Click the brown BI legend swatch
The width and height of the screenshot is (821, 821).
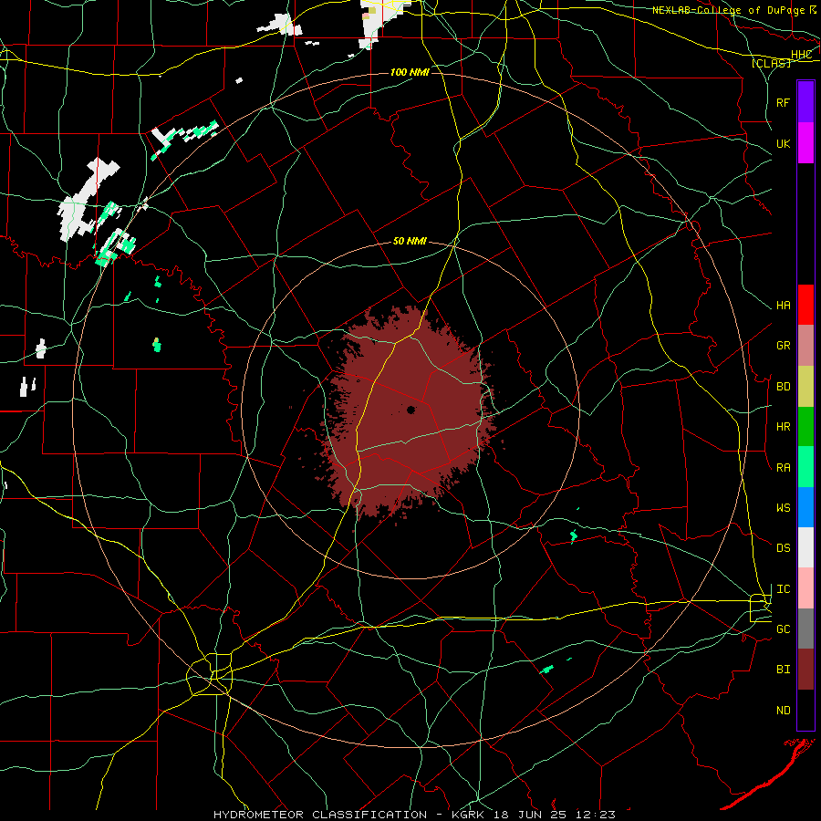point(805,670)
